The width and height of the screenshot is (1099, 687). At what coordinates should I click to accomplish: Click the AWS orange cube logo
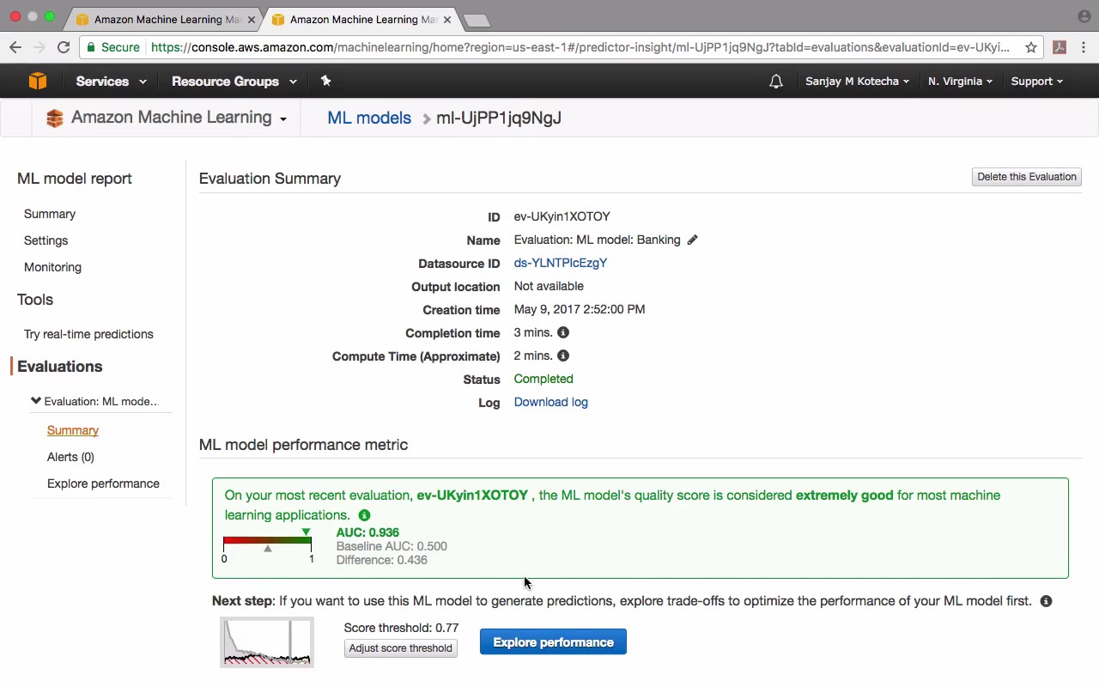pos(37,81)
